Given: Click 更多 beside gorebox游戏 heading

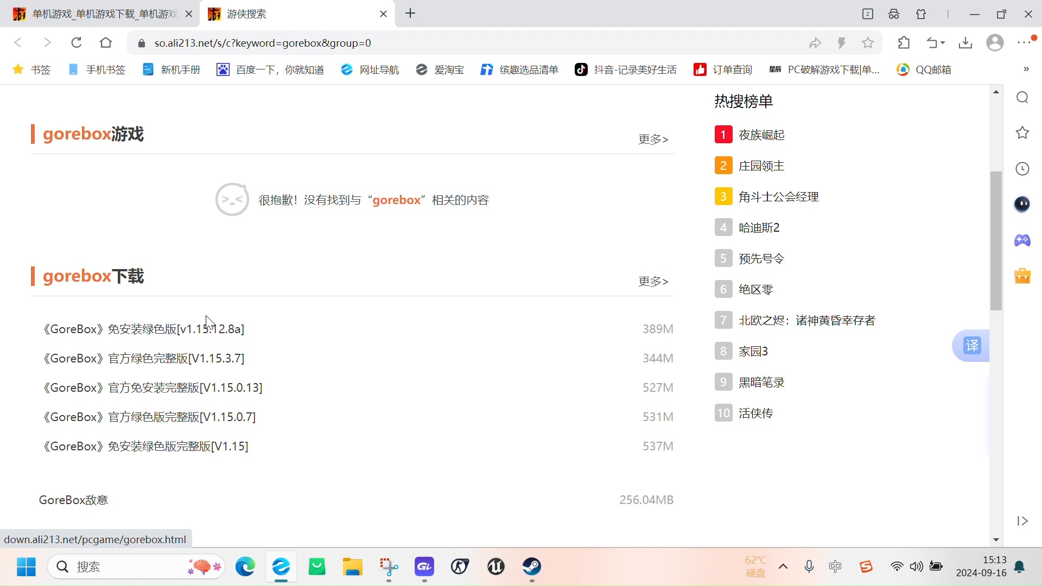Looking at the screenshot, I should click(653, 139).
